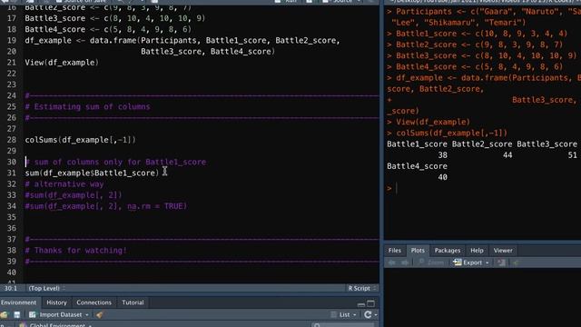This screenshot has height=327, width=581.
Task: Click the value 40 in the console output
Action: [442, 177]
